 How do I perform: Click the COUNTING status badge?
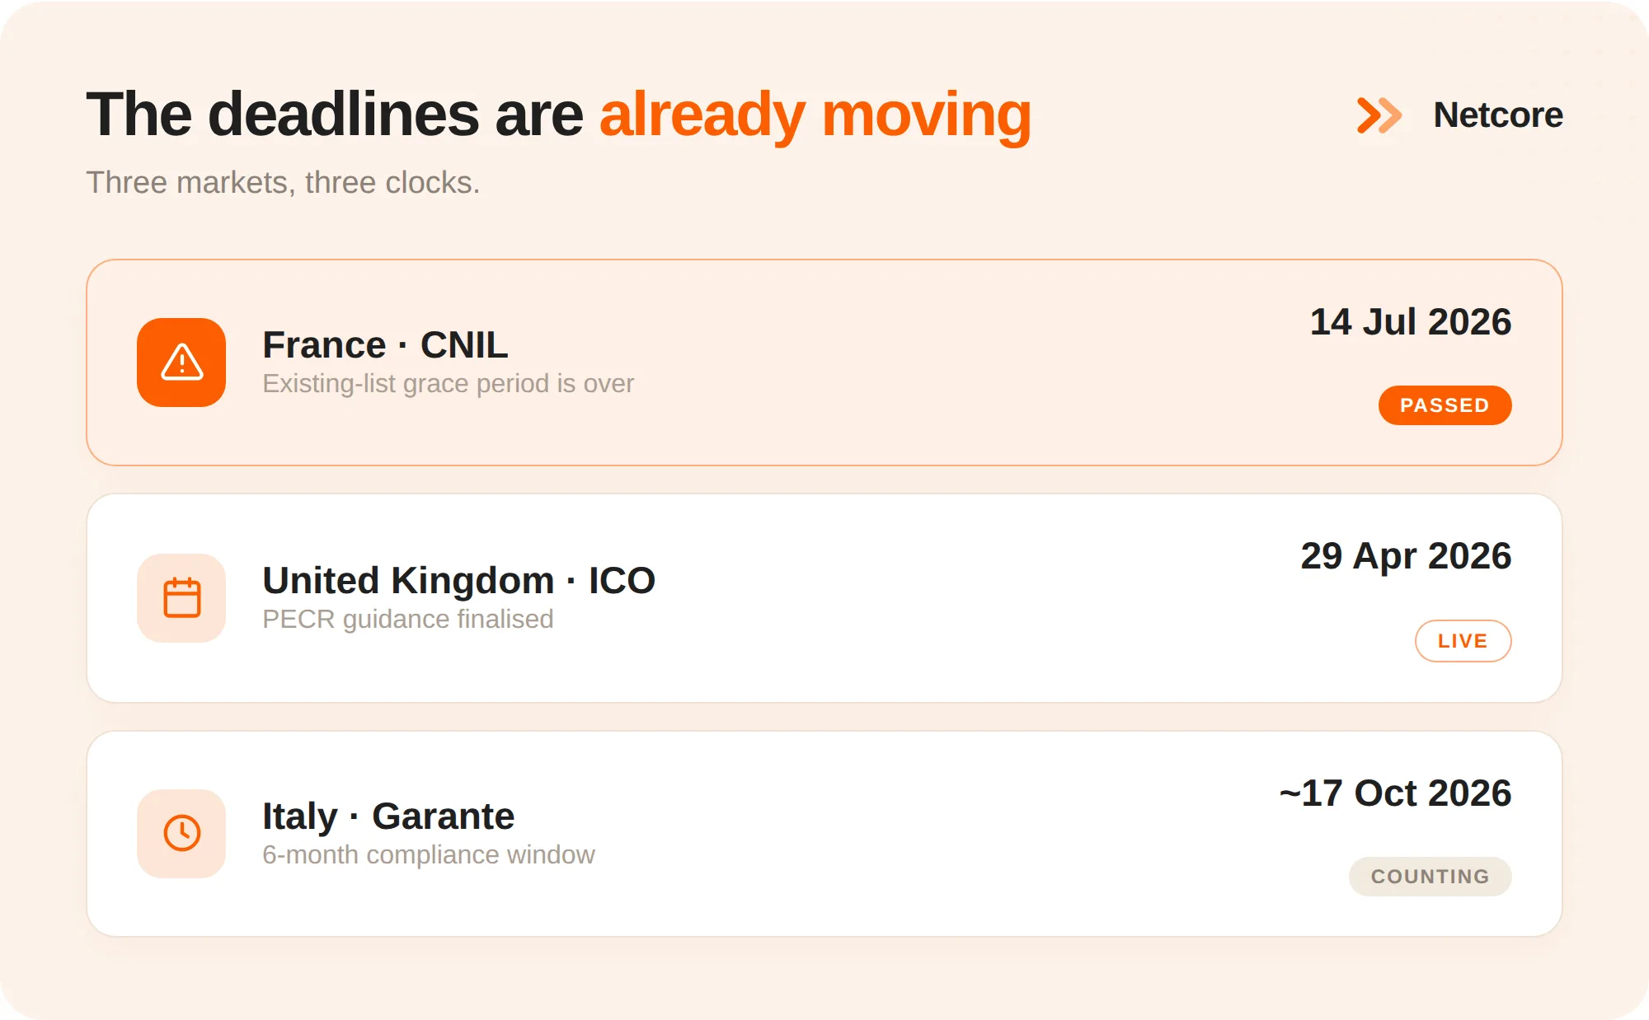point(1430,877)
